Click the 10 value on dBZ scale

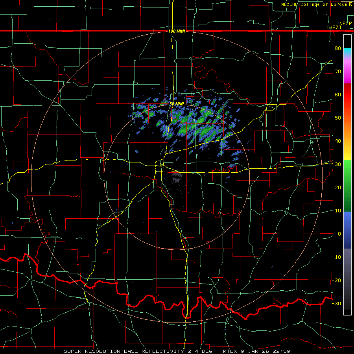(x=338, y=211)
